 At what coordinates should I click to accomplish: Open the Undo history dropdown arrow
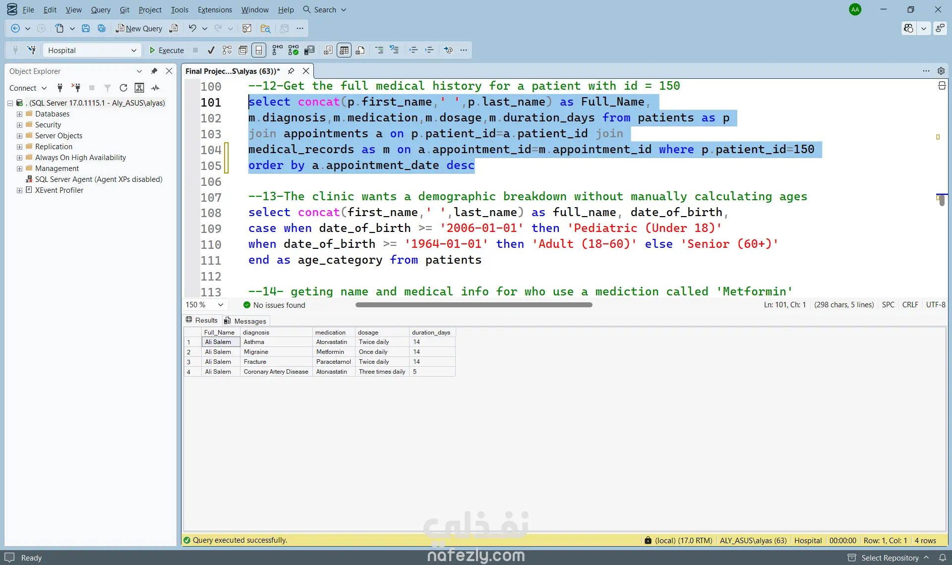(204, 28)
